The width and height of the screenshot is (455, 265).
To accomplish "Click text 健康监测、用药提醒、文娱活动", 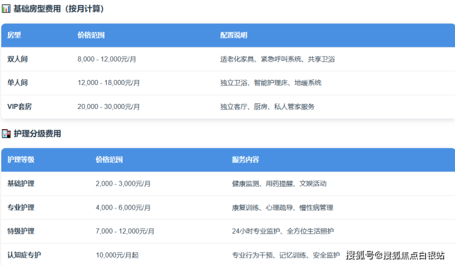I will click(279, 183).
